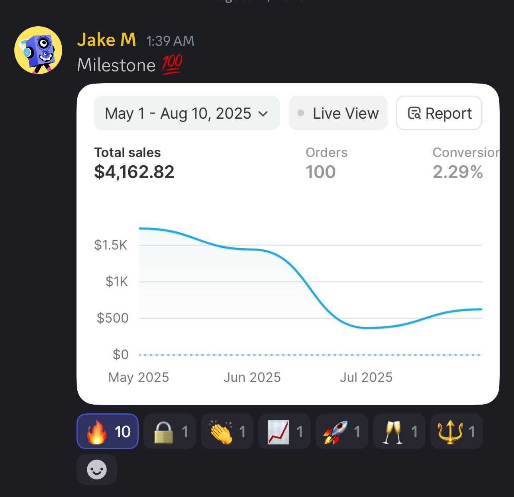Add the lock emoji reaction
The height and width of the screenshot is (497, 514).
170,431
